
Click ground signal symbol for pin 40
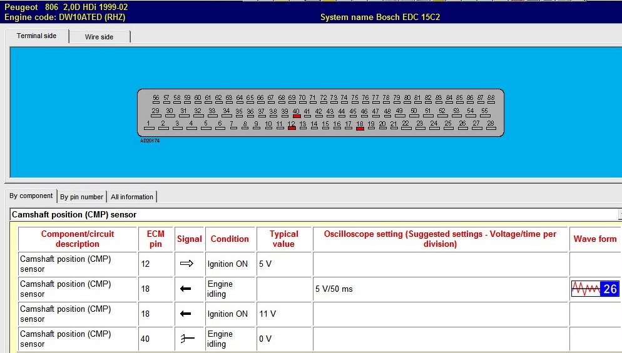[x=187, y=339]
